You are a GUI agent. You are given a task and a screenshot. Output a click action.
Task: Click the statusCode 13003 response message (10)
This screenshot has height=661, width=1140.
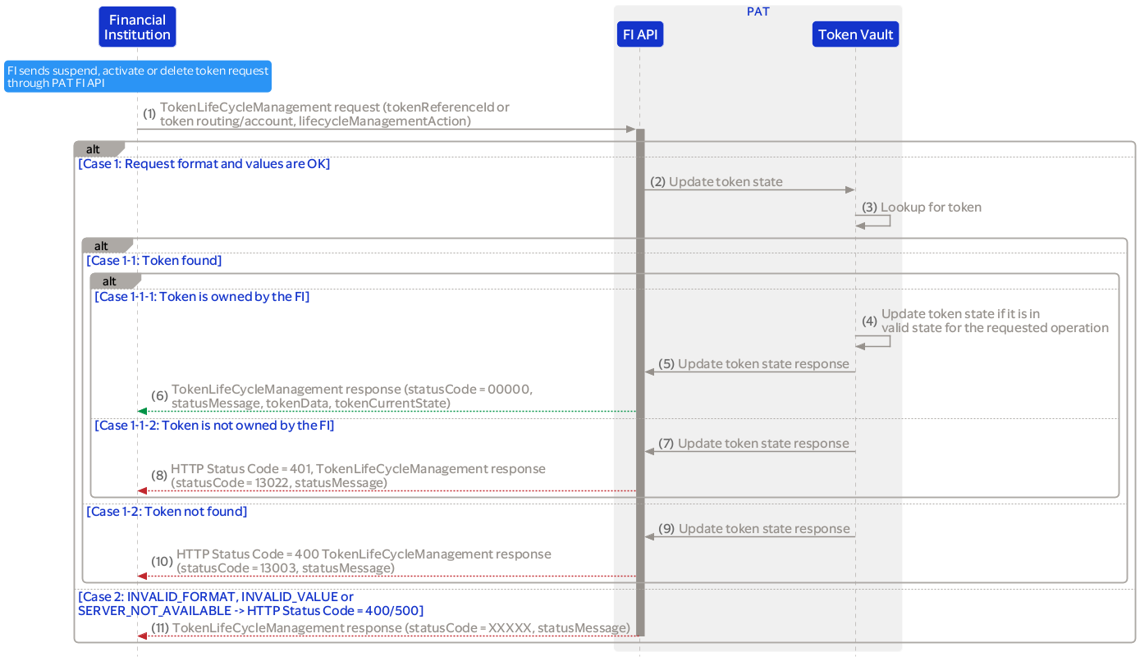[x=364, y=561]
